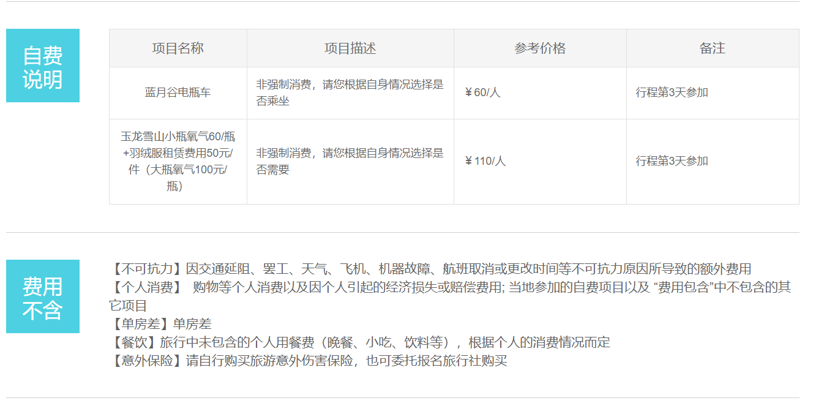
Task: Click 行程第3天参加 note in ¥110/人 row
Action: click(x=672, y=162)
